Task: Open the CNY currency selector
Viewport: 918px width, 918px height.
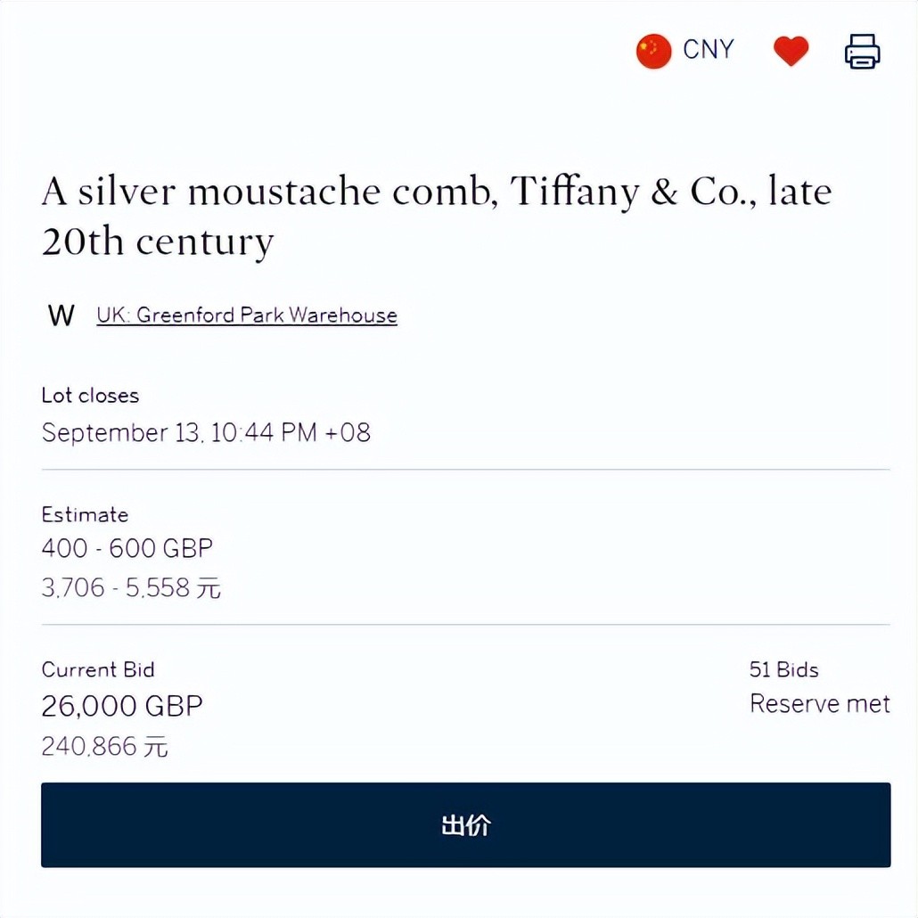Action: point(708,50)
